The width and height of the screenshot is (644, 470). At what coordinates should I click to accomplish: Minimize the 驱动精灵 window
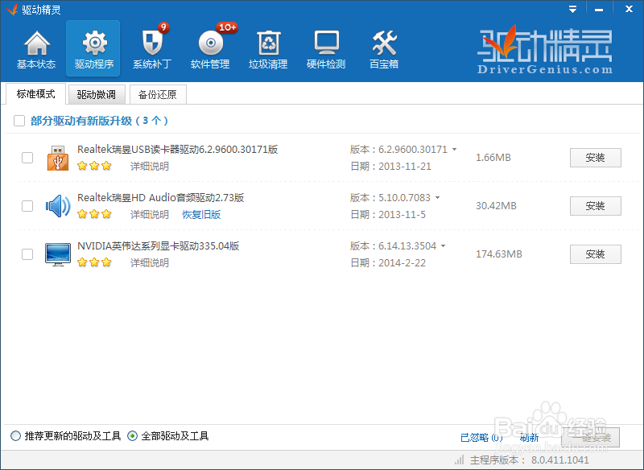(599, 9)
